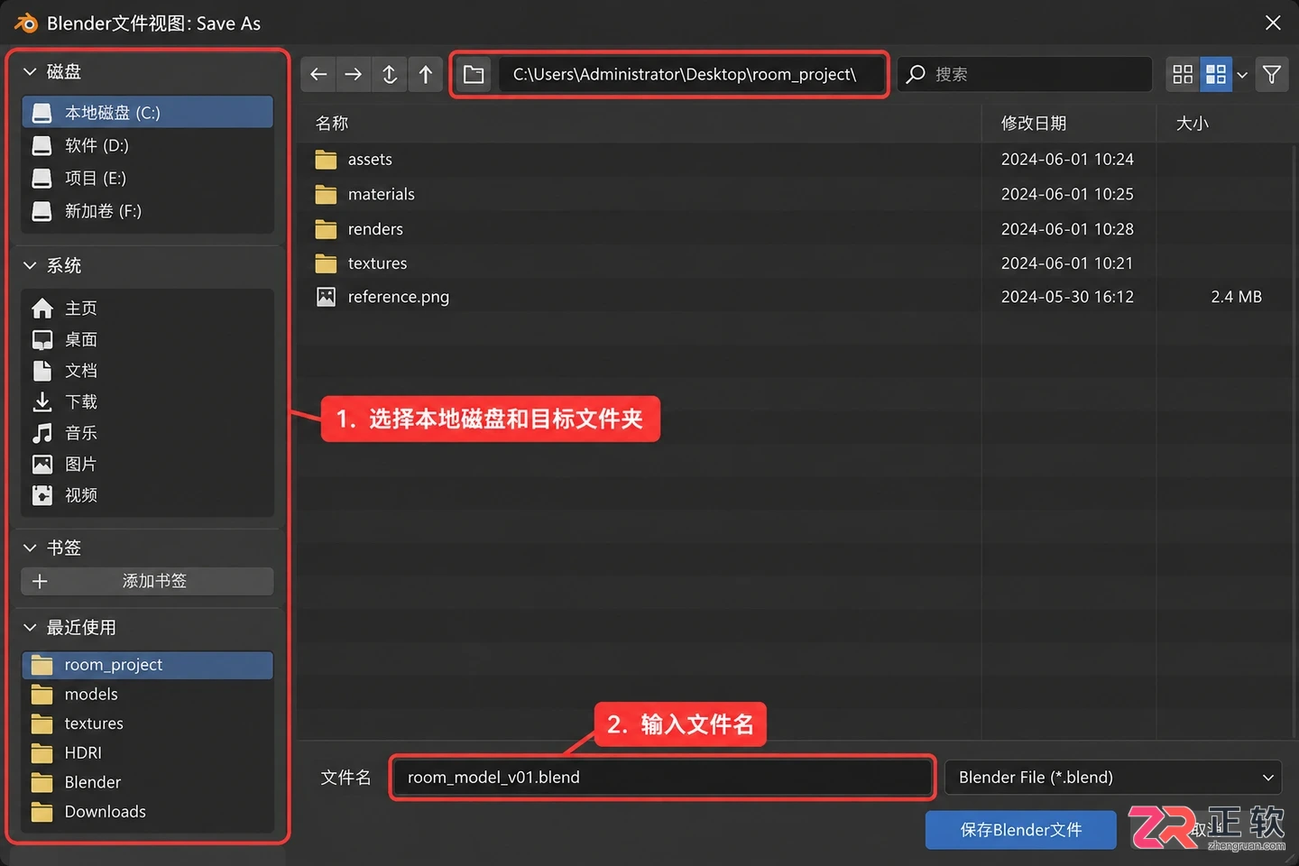Collapse the 系统 section
This screenshot has width=1299, height=866.
point(30,265)
